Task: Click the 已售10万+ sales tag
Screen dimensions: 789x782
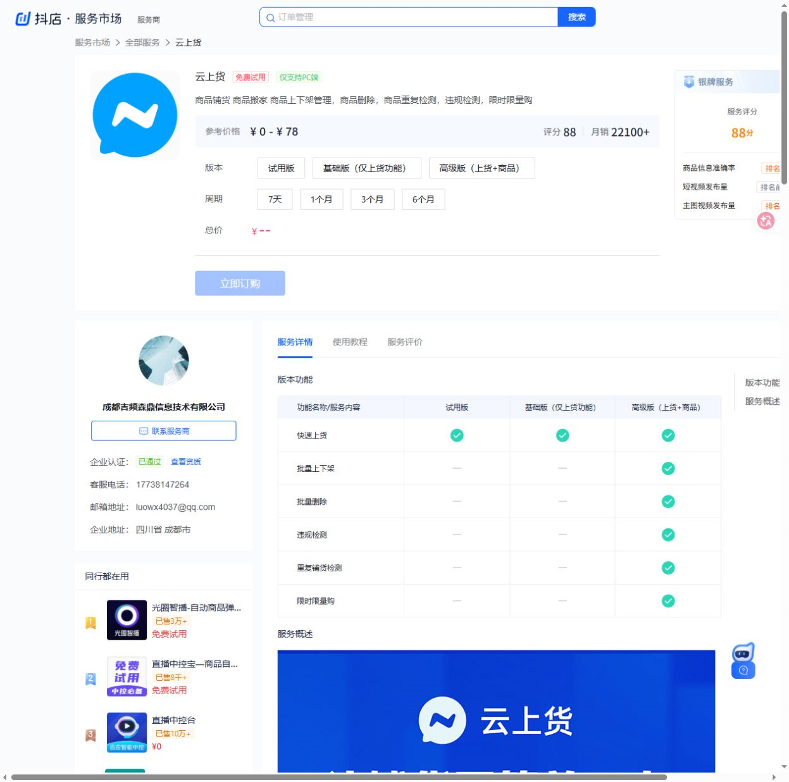Action: point(173,734)
